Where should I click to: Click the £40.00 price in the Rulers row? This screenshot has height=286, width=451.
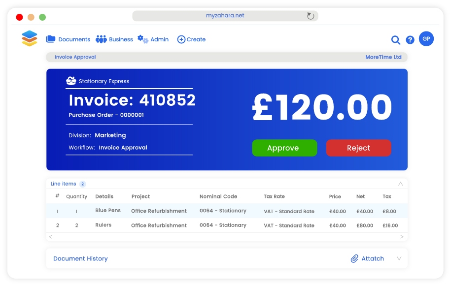pos(337,225)
